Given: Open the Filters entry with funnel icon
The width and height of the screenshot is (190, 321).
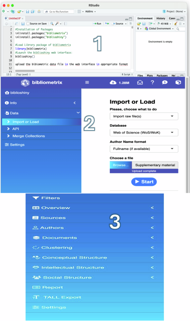Looking at the screenshot, I should coord(95,198).
